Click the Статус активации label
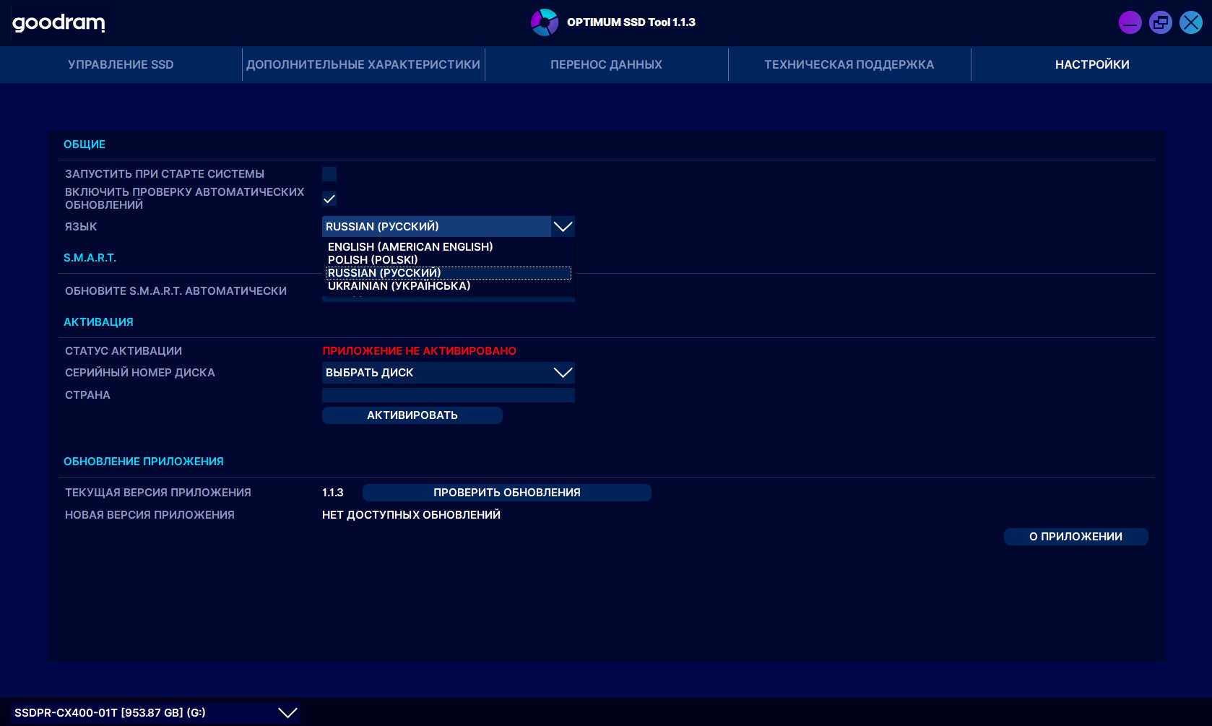This screenshot has height=726, width=1212. [x=124, y=351]
